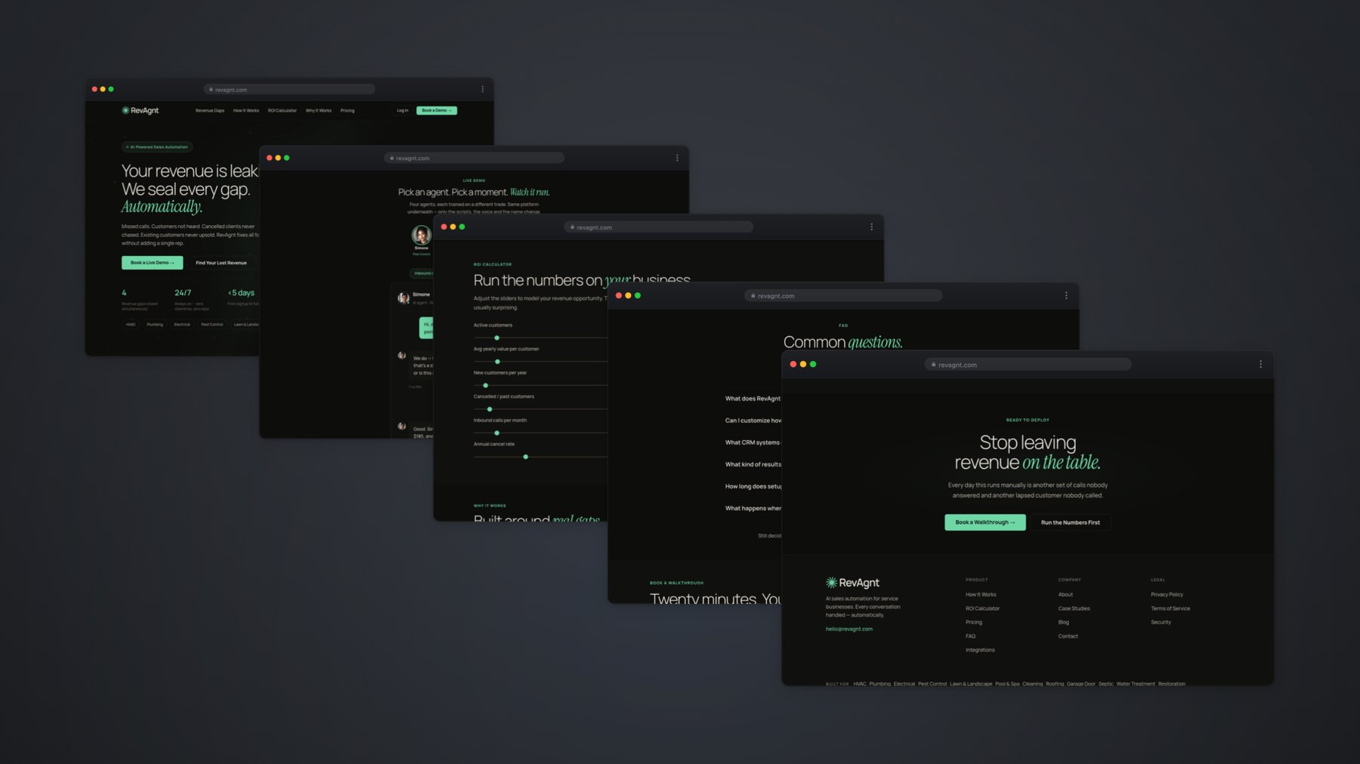Open the kebab menu in the ROI Calculator window

(871, 226)
